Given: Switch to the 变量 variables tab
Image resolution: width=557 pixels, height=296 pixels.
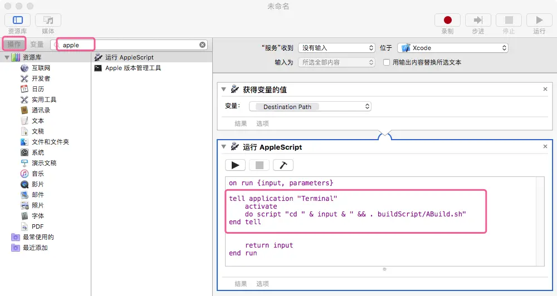Looking at the screenshot, I should click(x=37, y=45).
